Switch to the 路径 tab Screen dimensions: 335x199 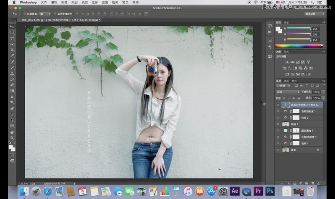(x=294, y=81)
